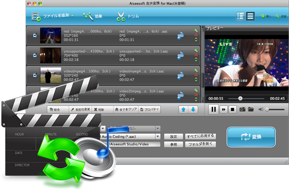Image resolution: width=289 pixels, height=190 pixels.
Task: Click the Properties (プロパティ) toolbar item
Action: click(x=149, y=110)
